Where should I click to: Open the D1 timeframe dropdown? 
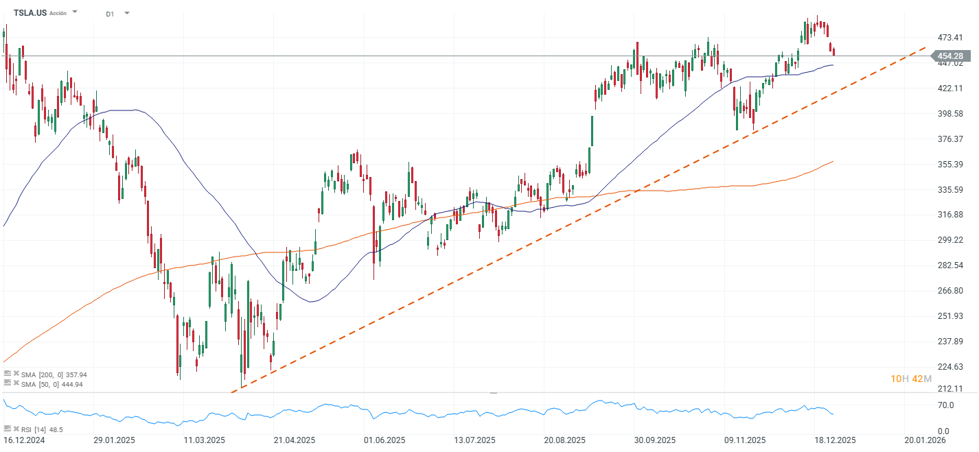pyautogui.click(x=128, y=12)
